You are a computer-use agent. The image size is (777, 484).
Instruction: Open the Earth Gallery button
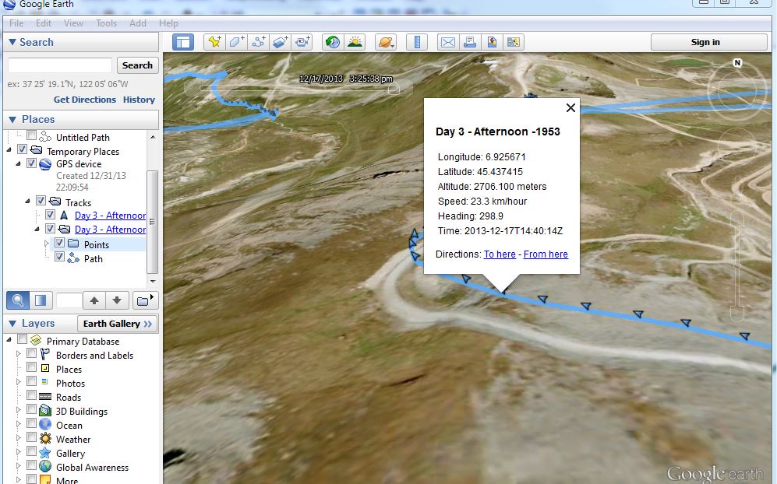coord(118,324)
